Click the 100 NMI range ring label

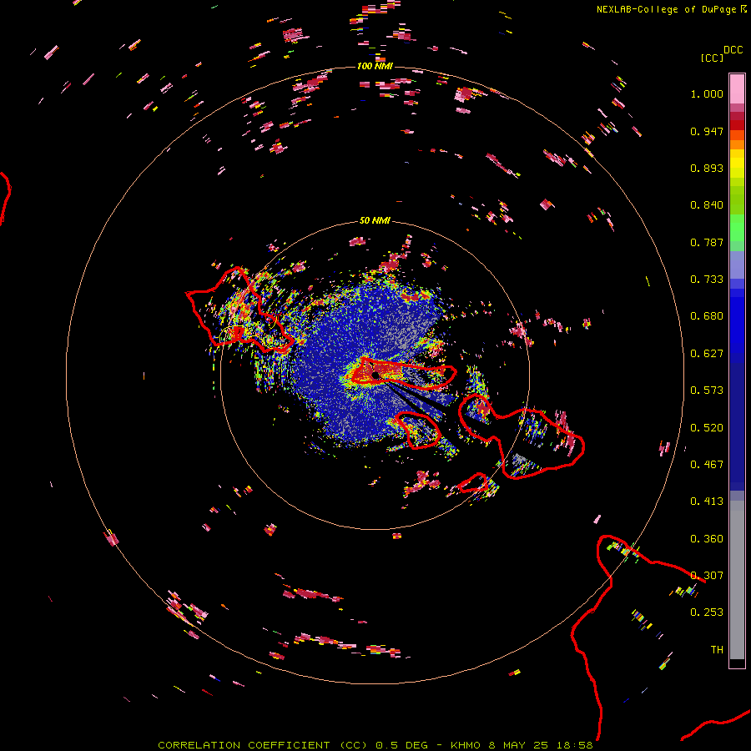[x=375, y=66]
